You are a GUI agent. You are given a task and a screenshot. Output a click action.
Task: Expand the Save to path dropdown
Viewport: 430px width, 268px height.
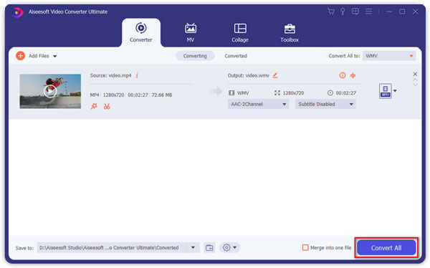click(x=193, y=247)
